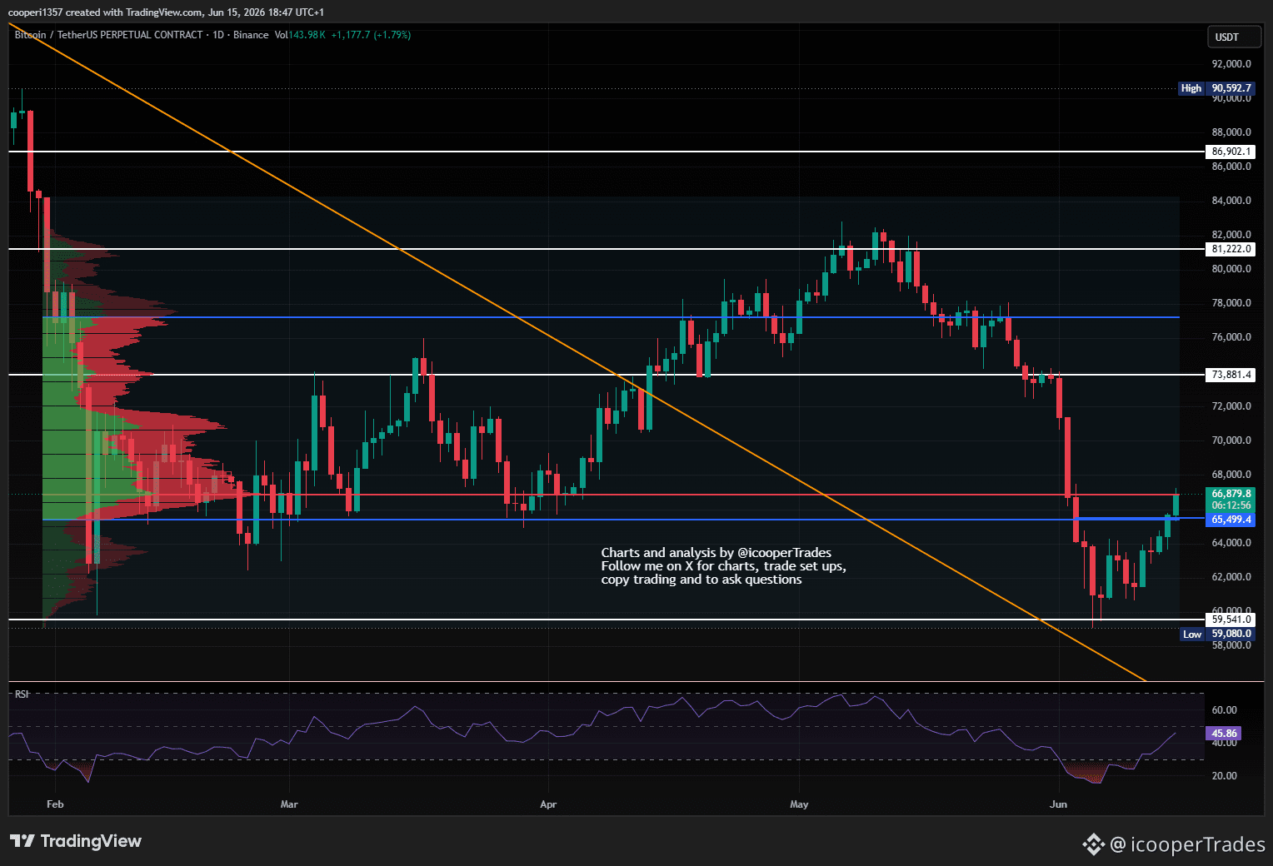Click the Charts and analysis text annotation
This screenshot has height=866, width=1273.
[x=723, y=566]
